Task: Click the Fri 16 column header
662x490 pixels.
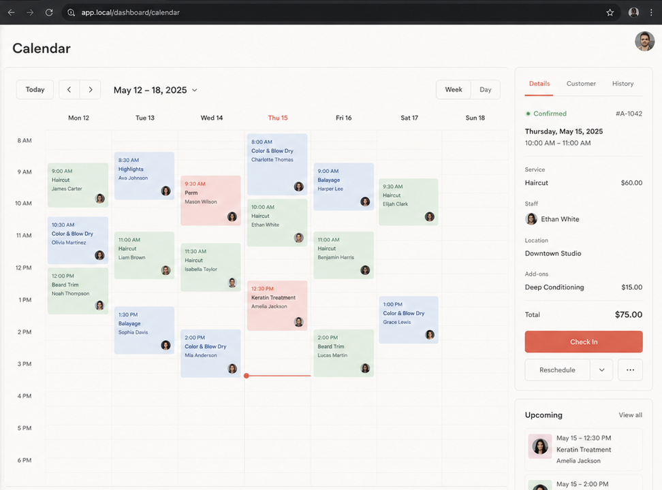Action: click(344, 118)
